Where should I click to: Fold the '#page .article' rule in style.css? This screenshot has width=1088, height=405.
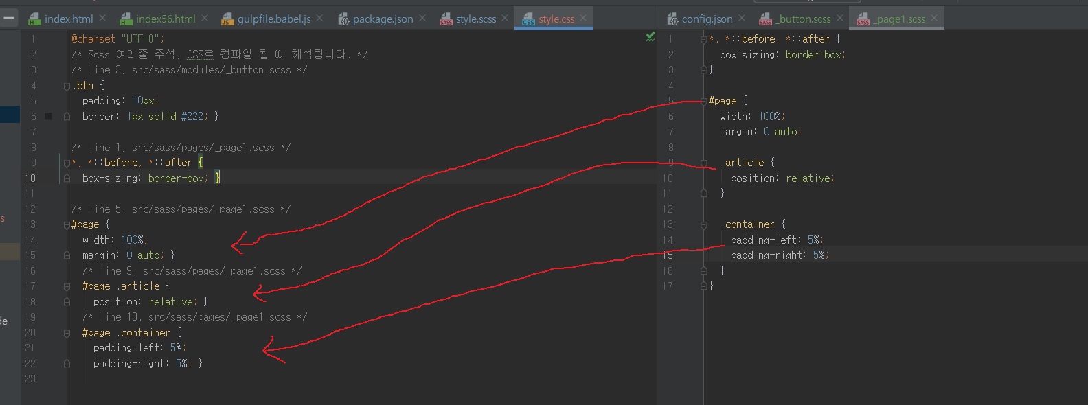(67, 286)
